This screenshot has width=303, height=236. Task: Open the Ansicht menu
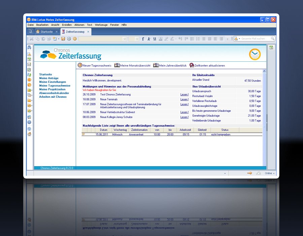[55, 25]
